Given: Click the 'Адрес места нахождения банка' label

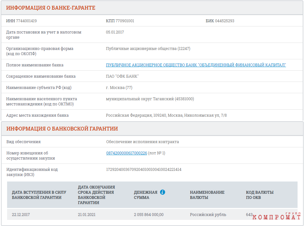Looking at the screenshot, I should [x=37, y=115].
